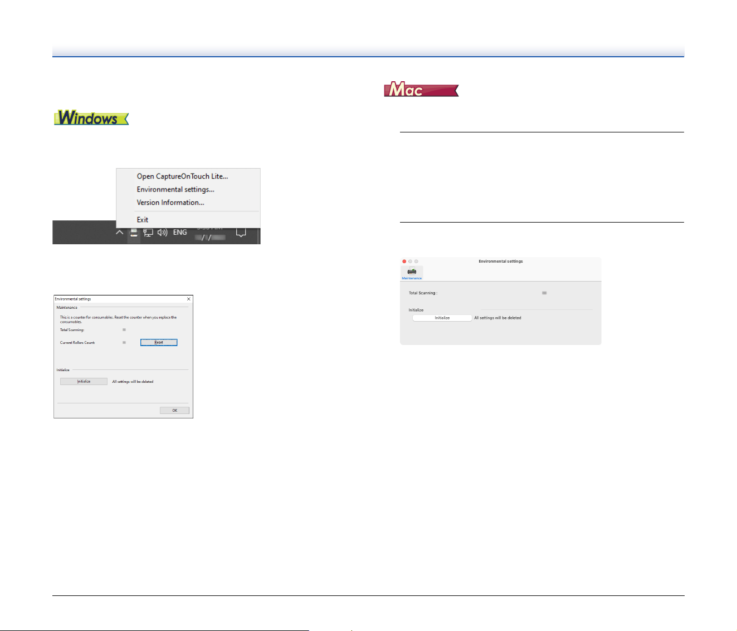Open the notification center icon on the taskbar
737x631 pixels.
click(x=241, y=233)
